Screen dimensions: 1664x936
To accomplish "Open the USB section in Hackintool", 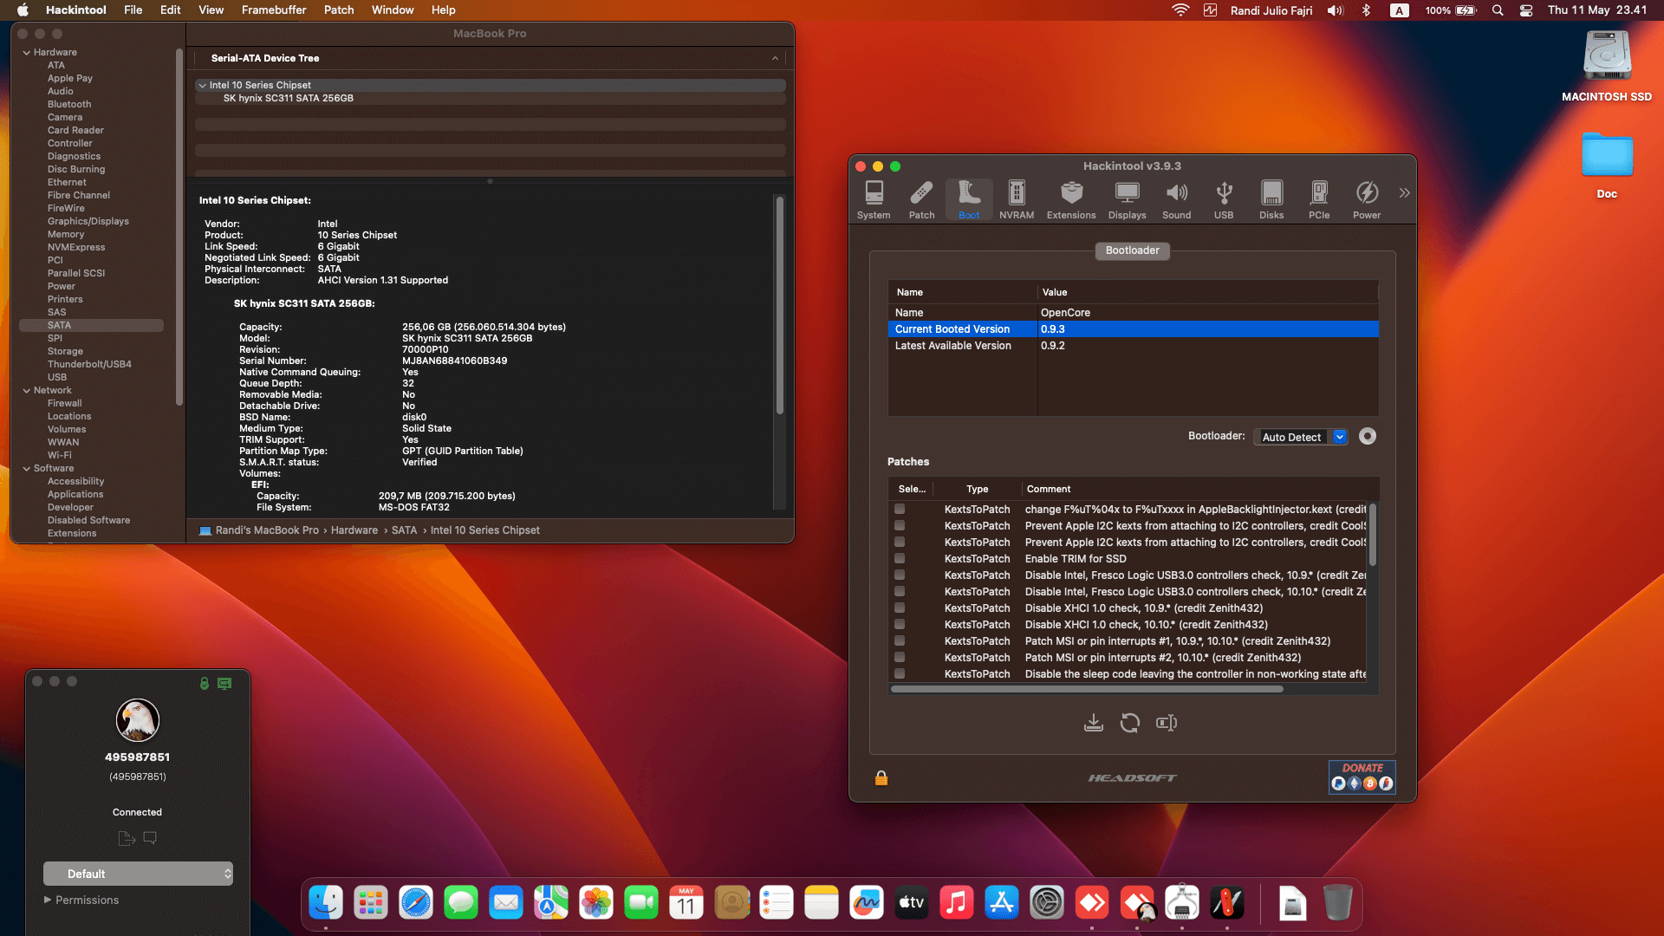I will [x=1224, y=200].
